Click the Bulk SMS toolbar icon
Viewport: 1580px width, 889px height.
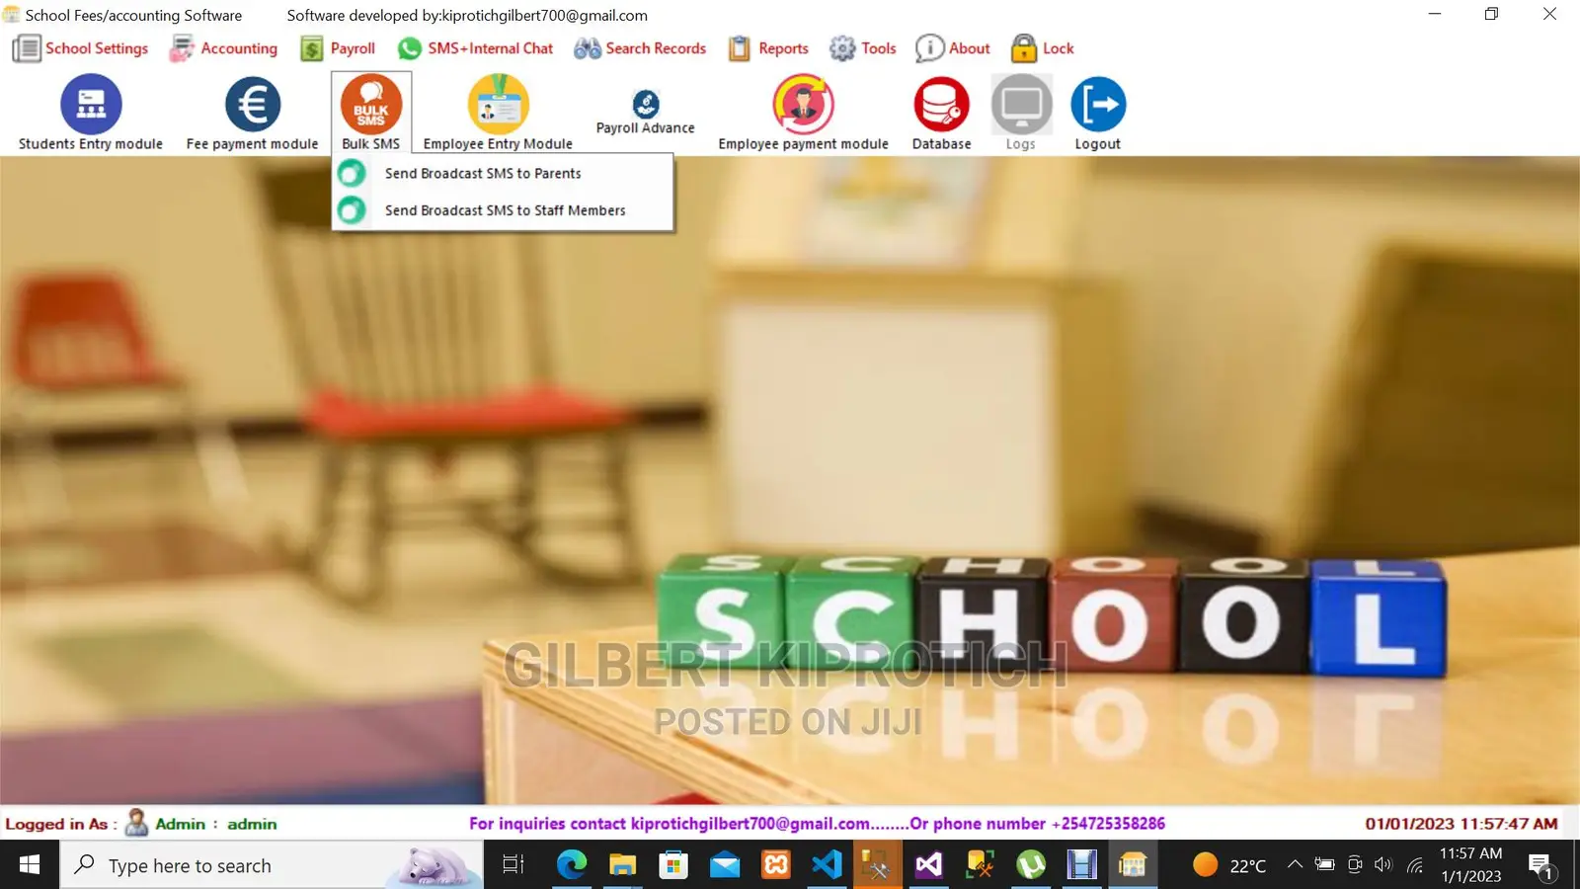[x=371, y=104]
